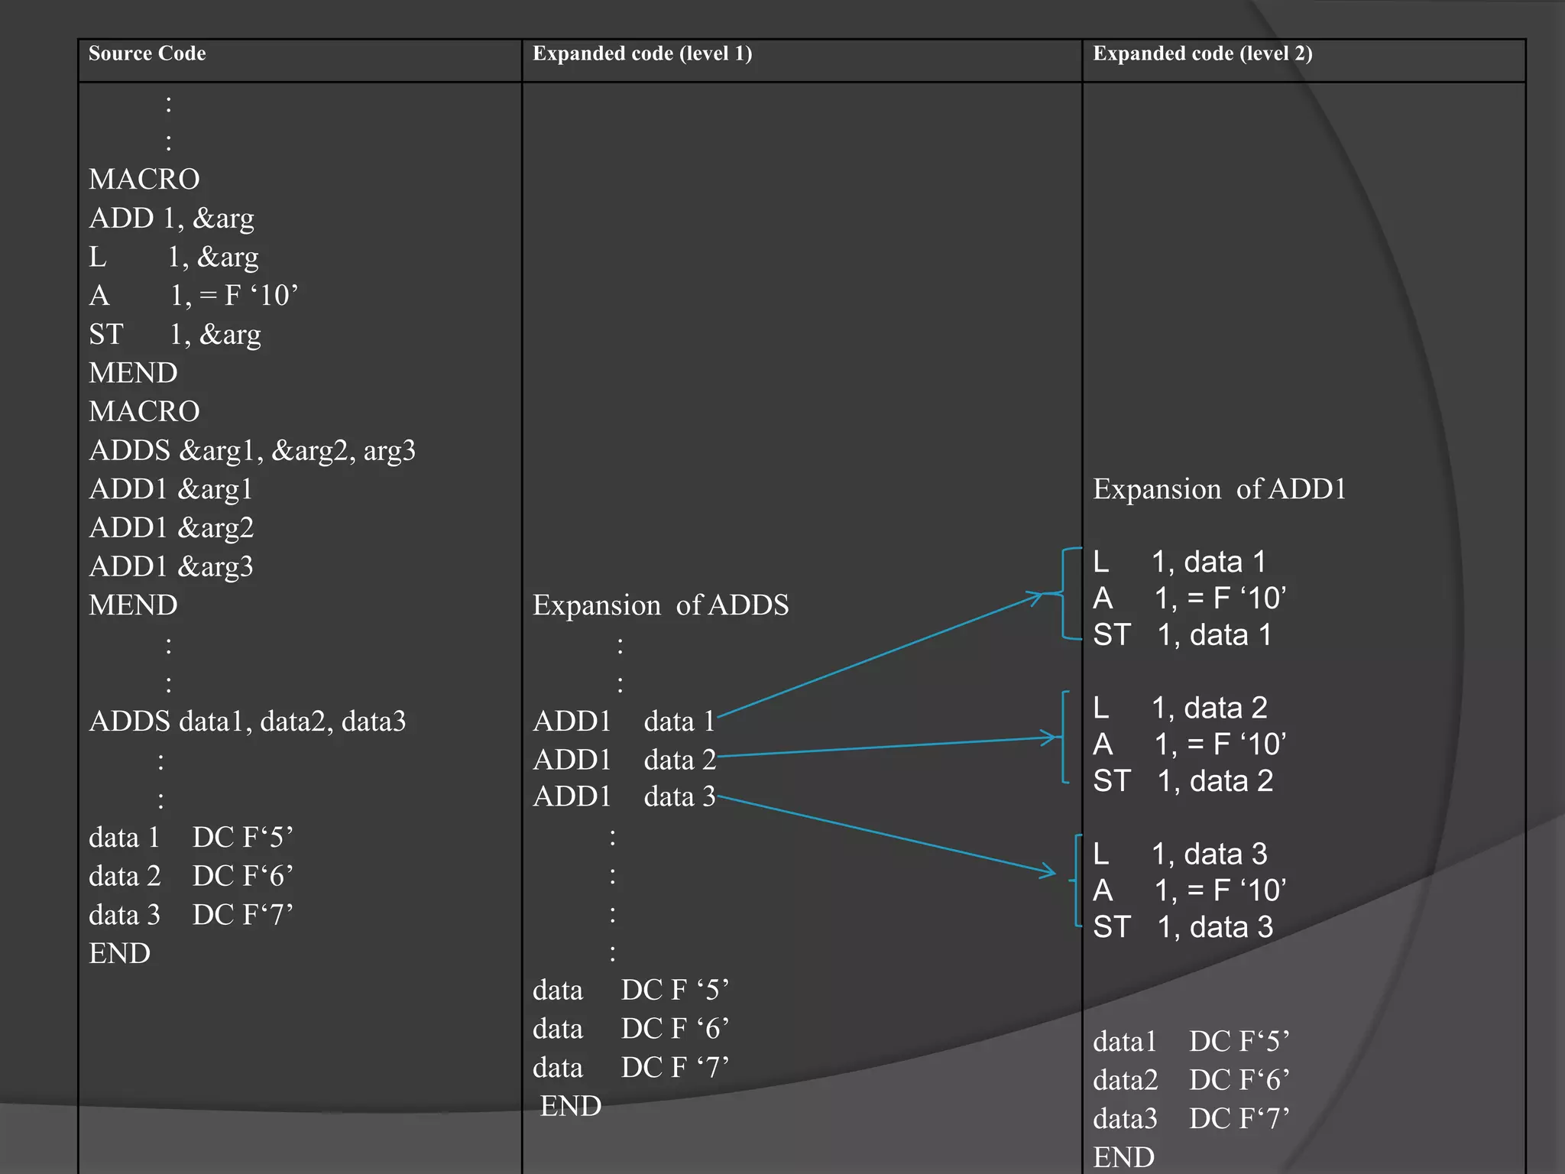Click 'data 2 DC F'6'' in source column
This screenshot has height=1174, width=1565.
[x=190, y=877]
